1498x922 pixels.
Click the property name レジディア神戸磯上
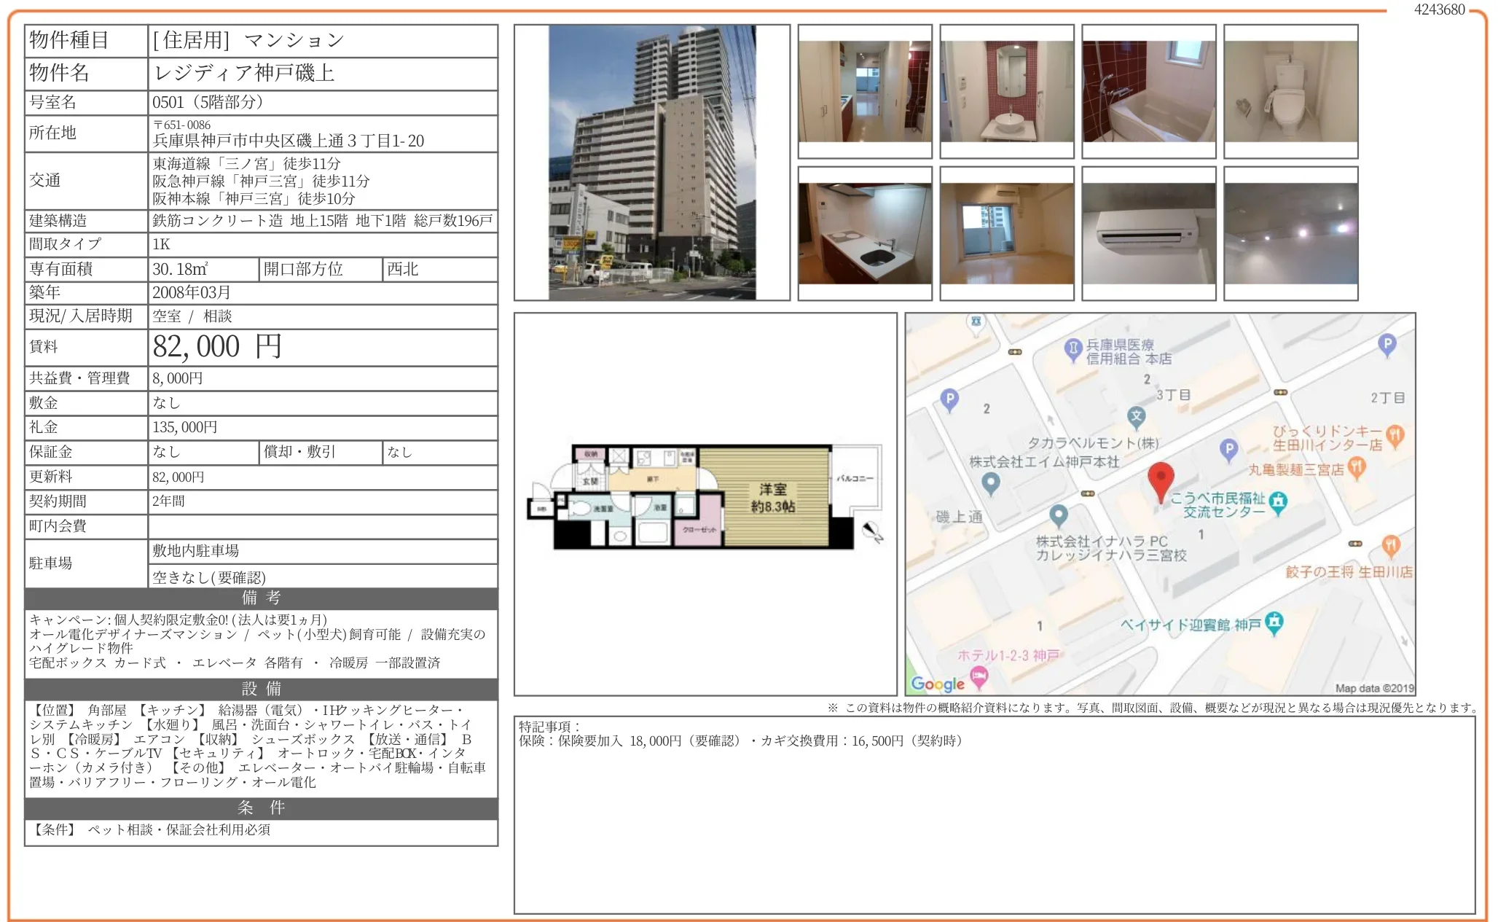[x=244, y=73]
